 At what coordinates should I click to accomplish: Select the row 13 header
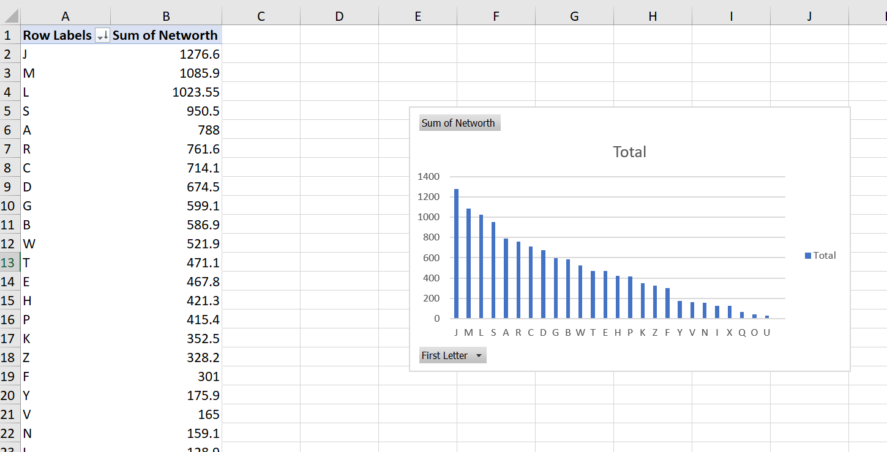click(10, 263)
